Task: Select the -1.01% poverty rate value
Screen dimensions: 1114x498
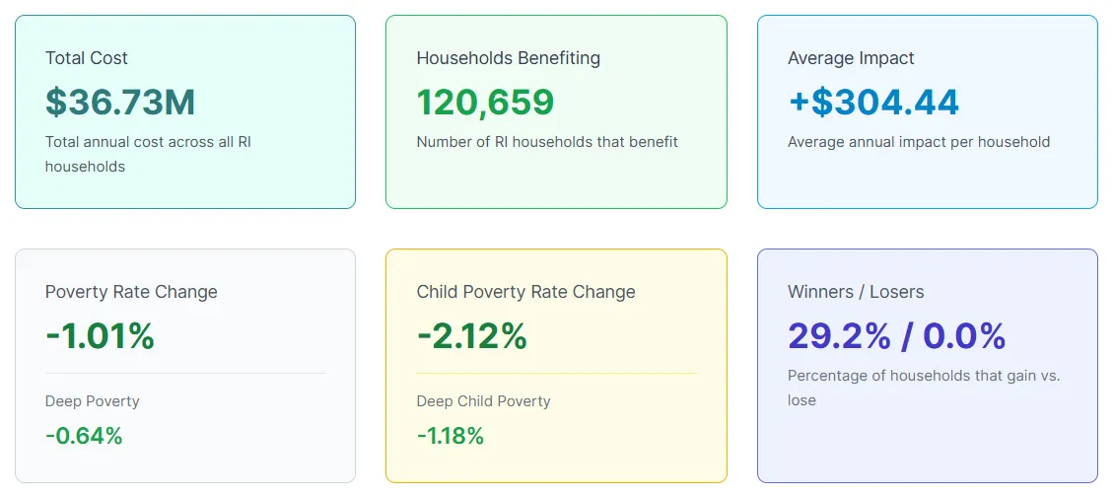Action: pyautogui.click(x=100, y=336)
